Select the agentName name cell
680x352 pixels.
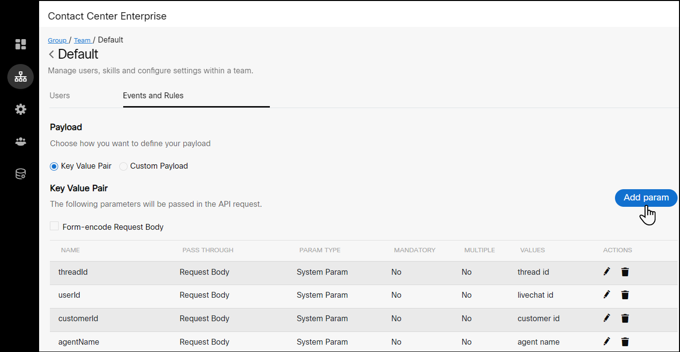[79, 342]
